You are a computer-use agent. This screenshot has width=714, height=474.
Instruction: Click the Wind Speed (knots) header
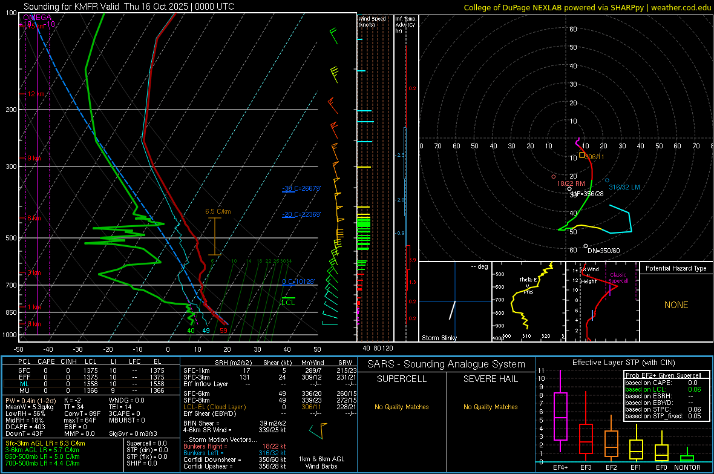point(372,21)
